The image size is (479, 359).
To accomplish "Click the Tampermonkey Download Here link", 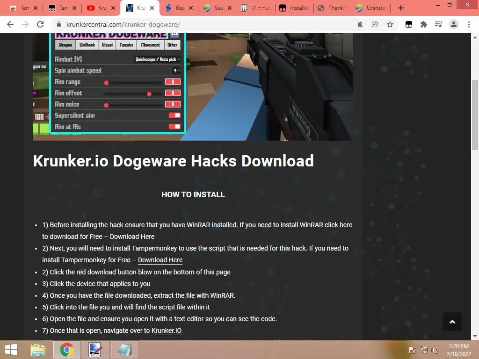I will 160,260.
